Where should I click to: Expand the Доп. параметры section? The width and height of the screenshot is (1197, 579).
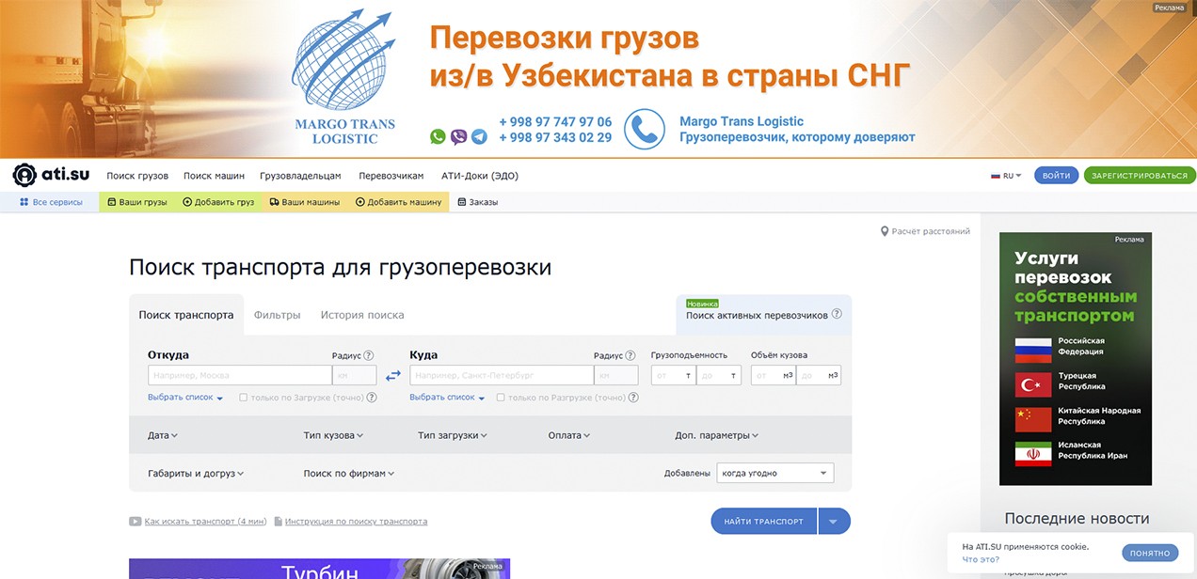tap(716, 435)
